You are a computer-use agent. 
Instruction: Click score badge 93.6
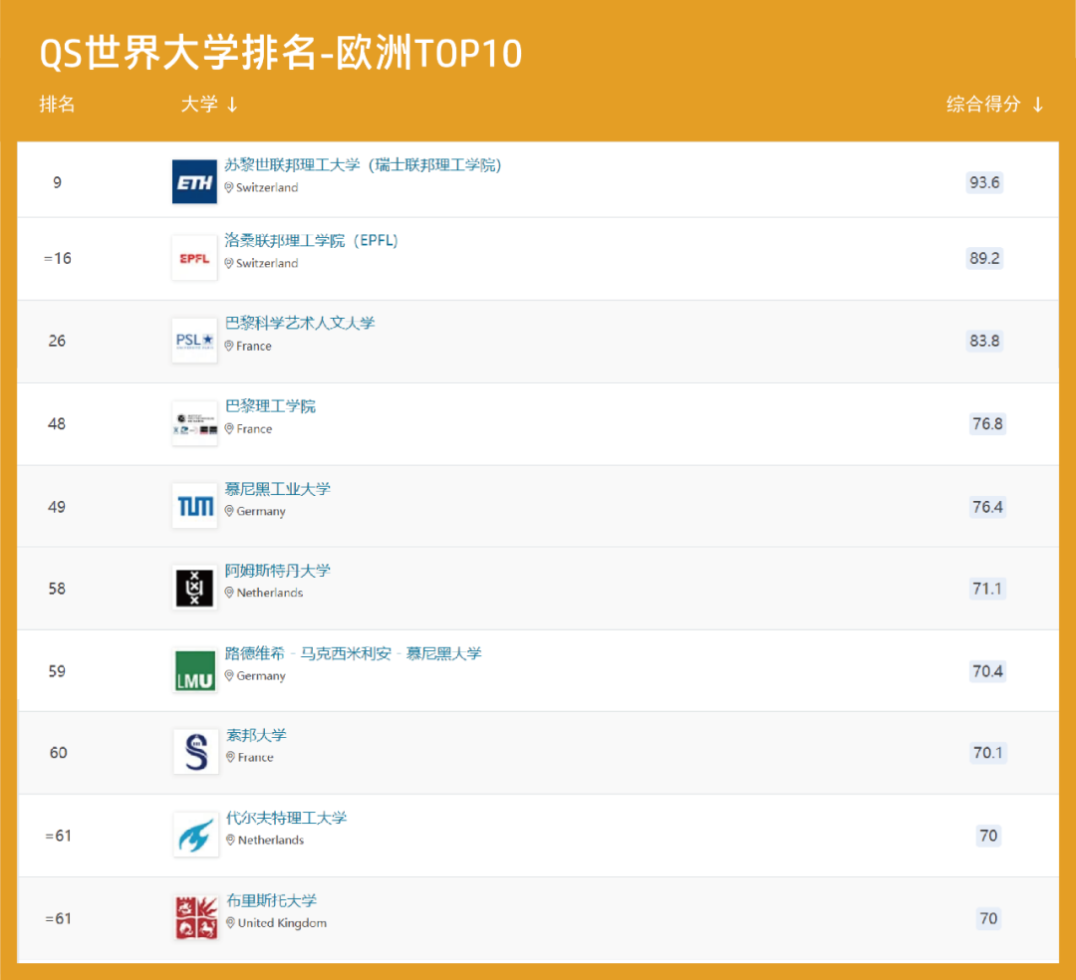click(x=984, y=182)
